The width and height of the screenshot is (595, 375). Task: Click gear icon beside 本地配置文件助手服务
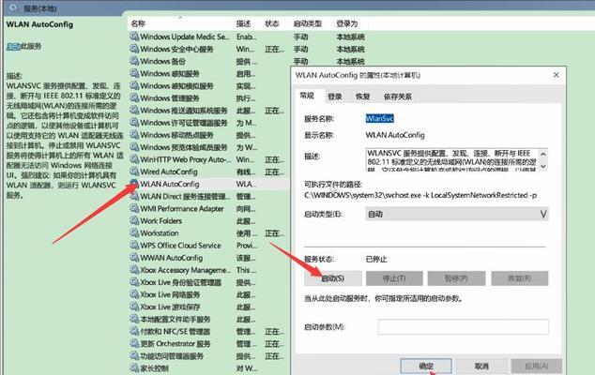click(x=134, y=319)
